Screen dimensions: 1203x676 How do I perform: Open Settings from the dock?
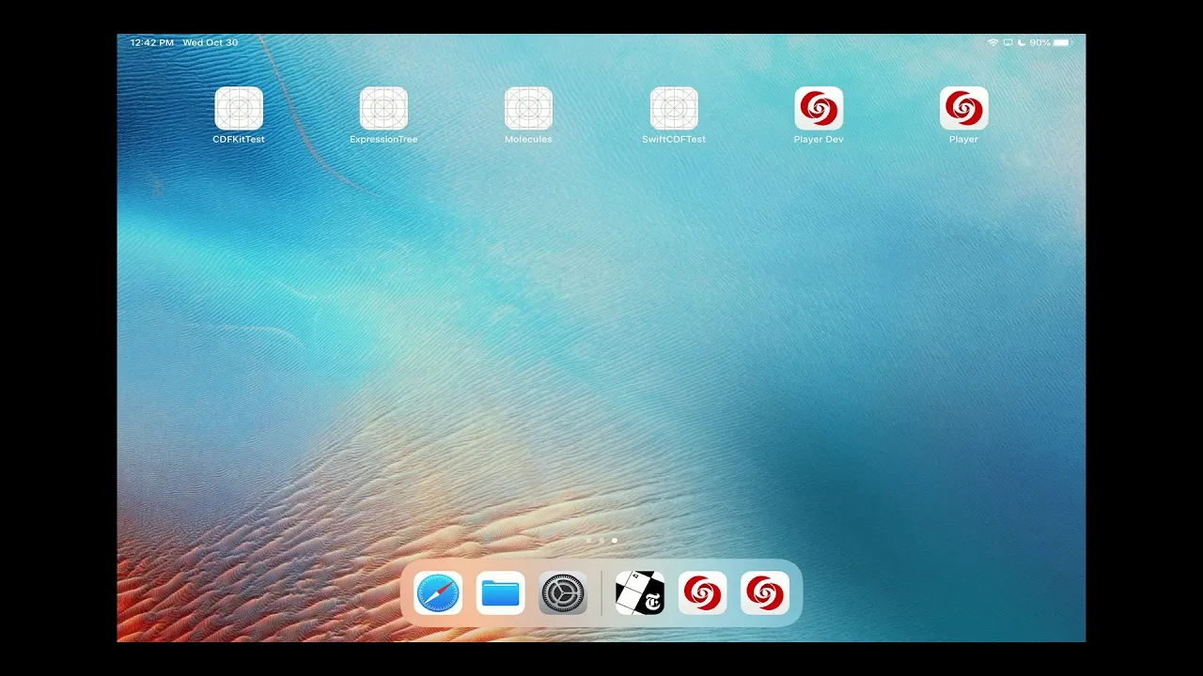pyautogui.click(x=563, y=593)
